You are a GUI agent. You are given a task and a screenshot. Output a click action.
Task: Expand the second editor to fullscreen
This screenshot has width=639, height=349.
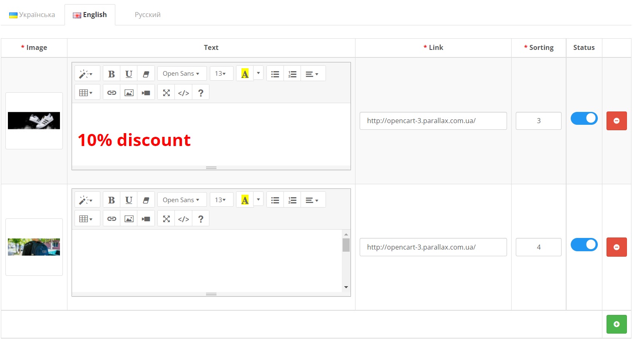pos(166,218)
